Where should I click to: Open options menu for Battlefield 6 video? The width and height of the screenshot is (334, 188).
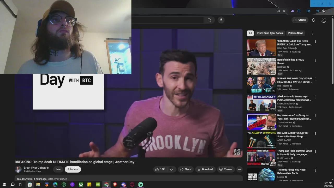coord(315,60)
